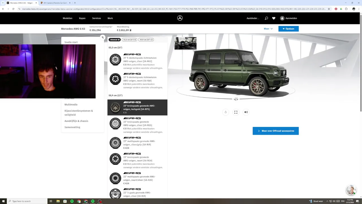Go back with browser back arrow
The height and width of the screenshot is (204, 362).
click(x=3, y=9)
